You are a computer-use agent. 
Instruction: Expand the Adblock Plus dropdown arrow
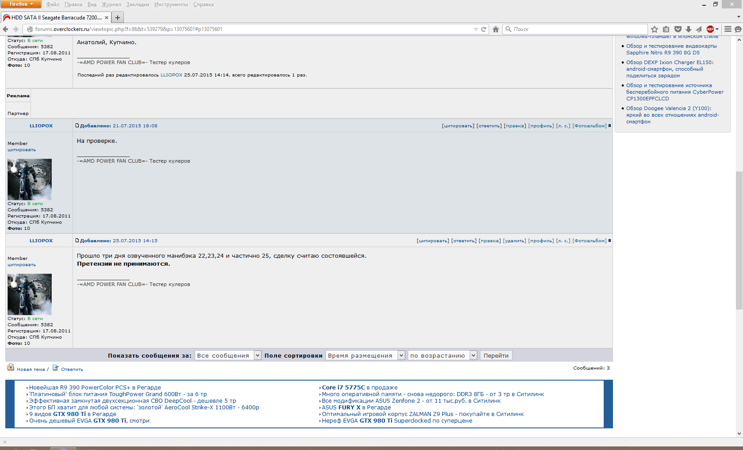717,29
